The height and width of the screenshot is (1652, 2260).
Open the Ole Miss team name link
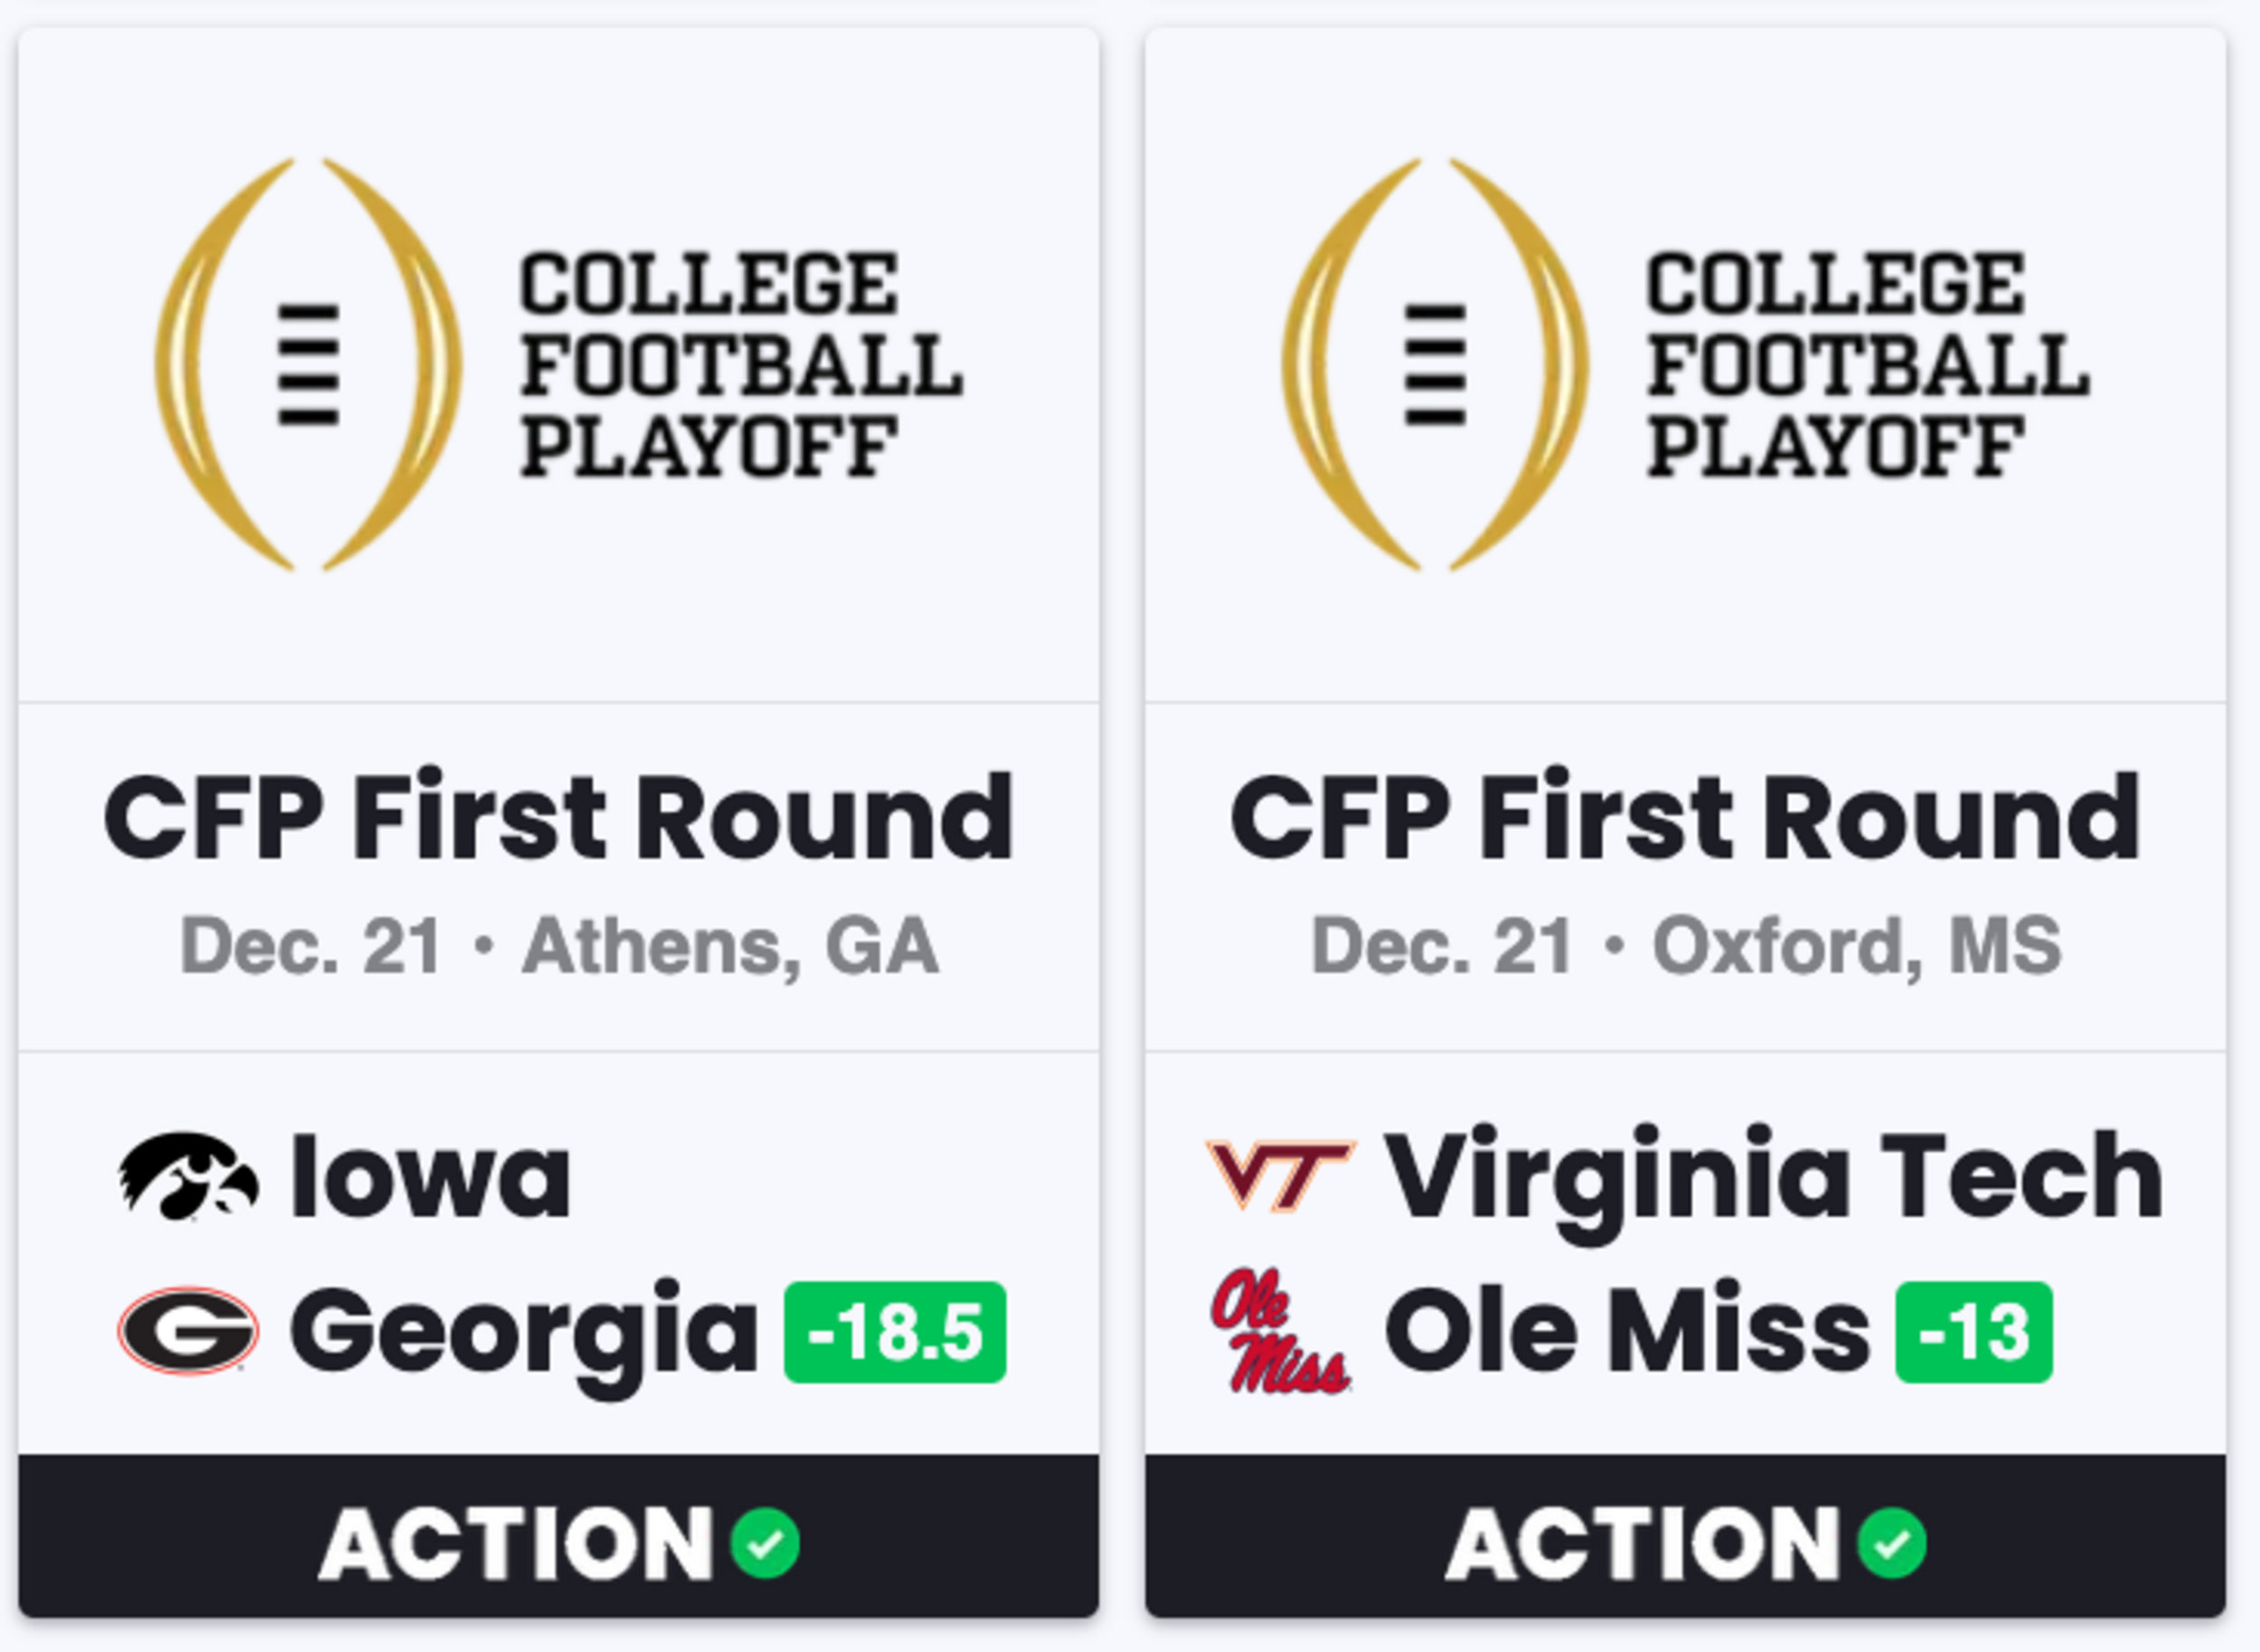[x=1627, y=1331]
